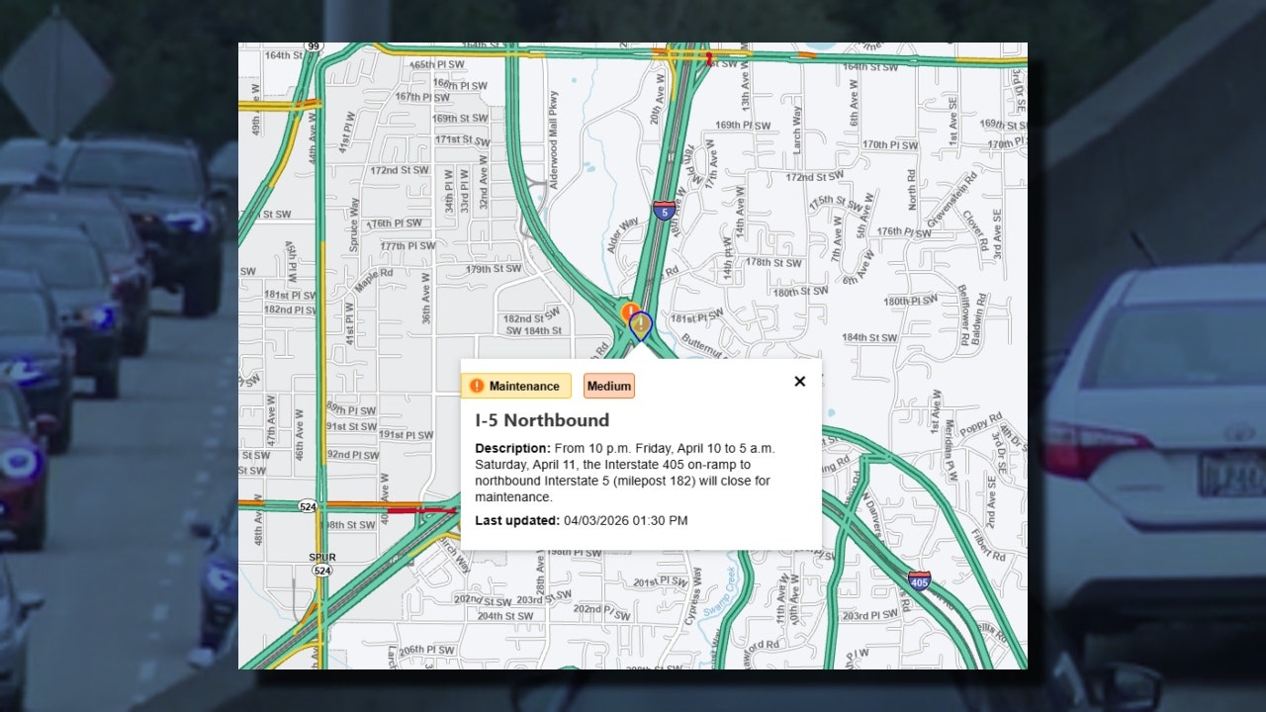Viewport: 1266px width, 712px height.
Task: Click the orange maintenance alert marker on map
Action: [x=628, y=311]
